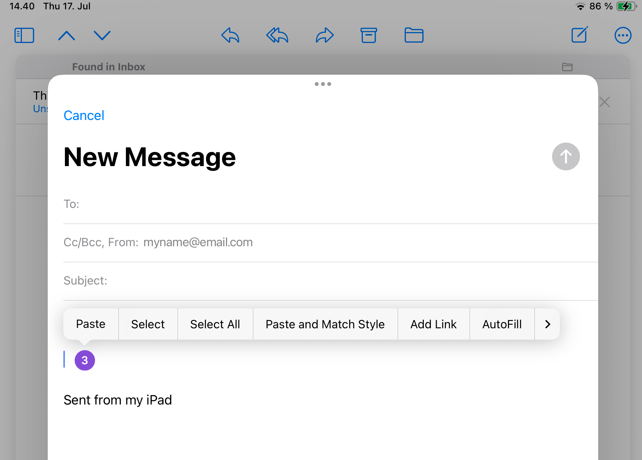Show more edit menu options with the arrow
Image resolution: width=642 pixels, height=460 pixels.
pos(547,324)
